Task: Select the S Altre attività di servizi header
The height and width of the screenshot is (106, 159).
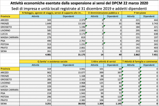Action: (x=104, y=62)
